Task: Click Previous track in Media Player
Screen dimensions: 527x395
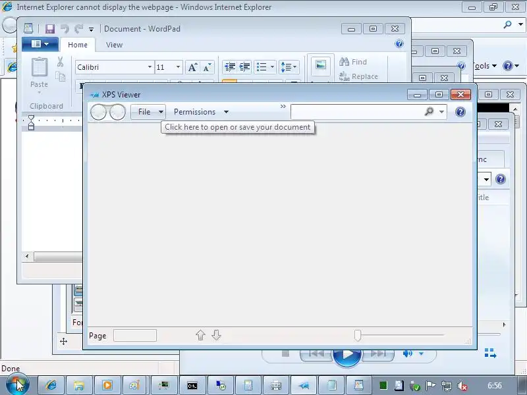Action: (316, 354)
